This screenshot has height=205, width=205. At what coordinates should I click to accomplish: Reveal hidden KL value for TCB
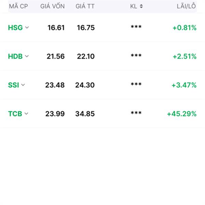(136, 113)
